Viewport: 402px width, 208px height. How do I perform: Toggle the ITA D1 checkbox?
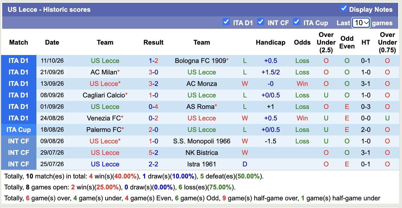pyautogui.click(x=226, y=22)
